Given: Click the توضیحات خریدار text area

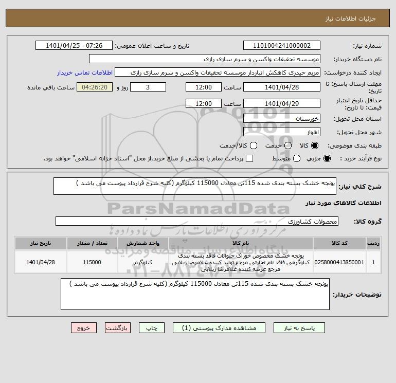Looking at the screenshot, I should click(195, 294).
